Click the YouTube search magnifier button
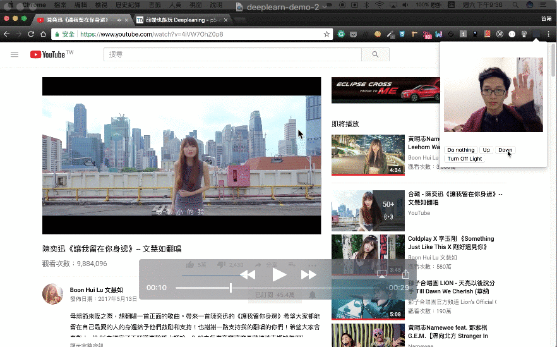The image size is (557, 347). click(376, 55)
